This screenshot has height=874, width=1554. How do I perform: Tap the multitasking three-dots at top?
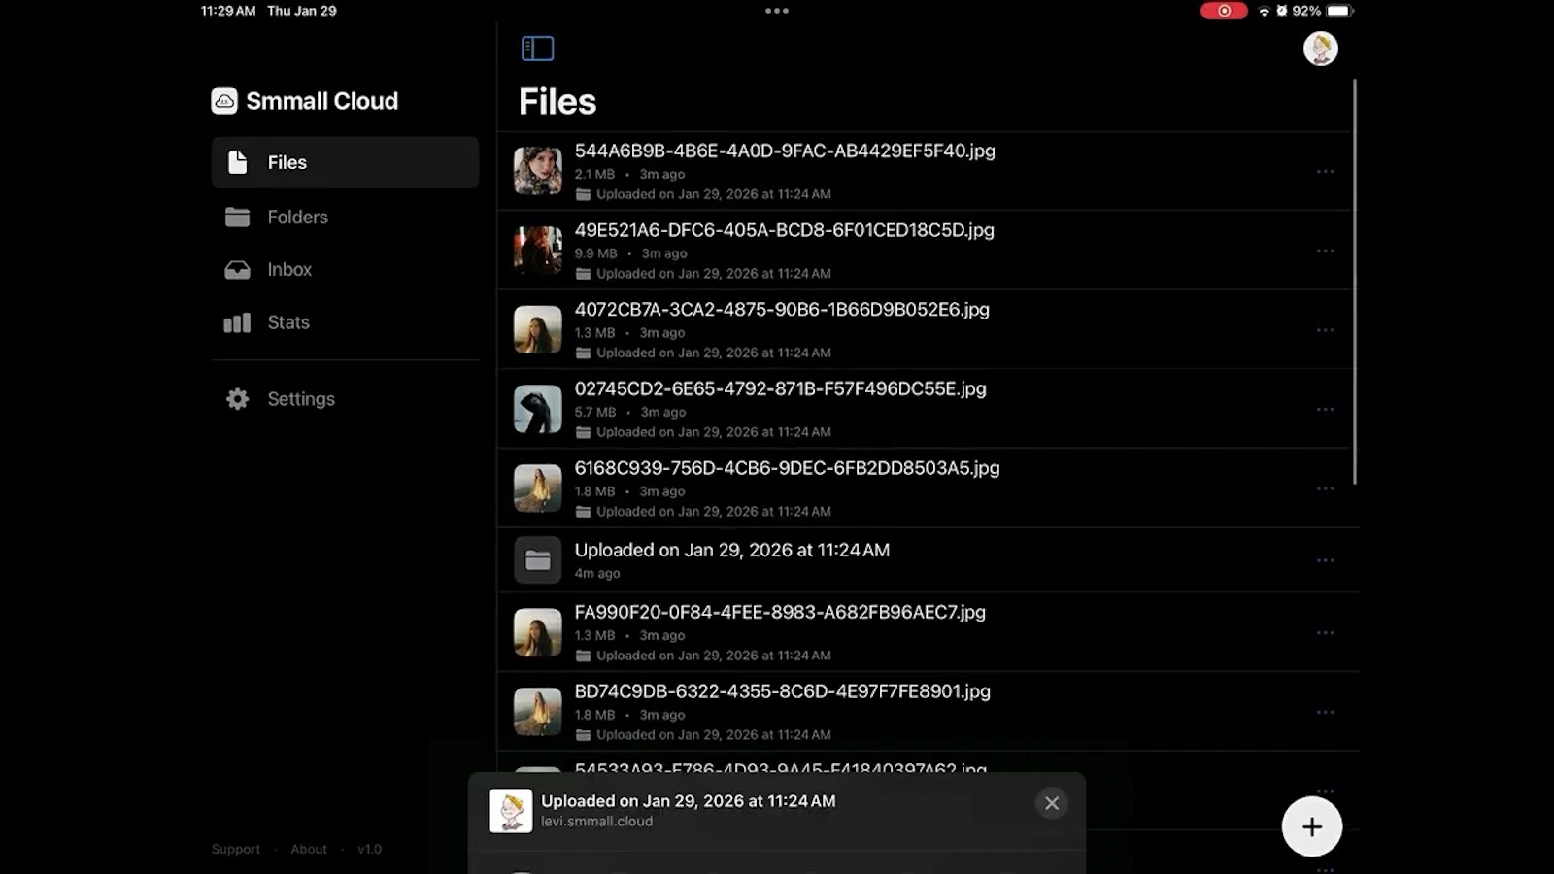coord(777,11)
